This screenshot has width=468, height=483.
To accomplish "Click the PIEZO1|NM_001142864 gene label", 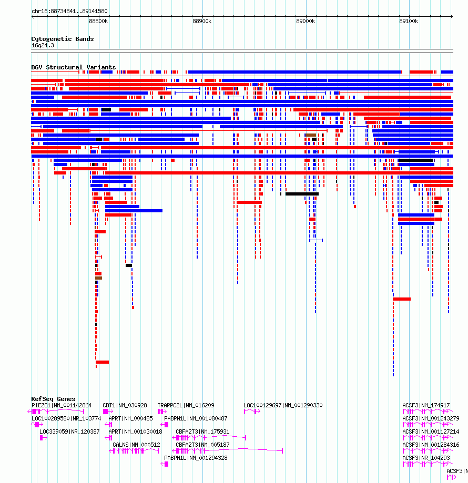I will pyautogui.click(x=62, y=405).
